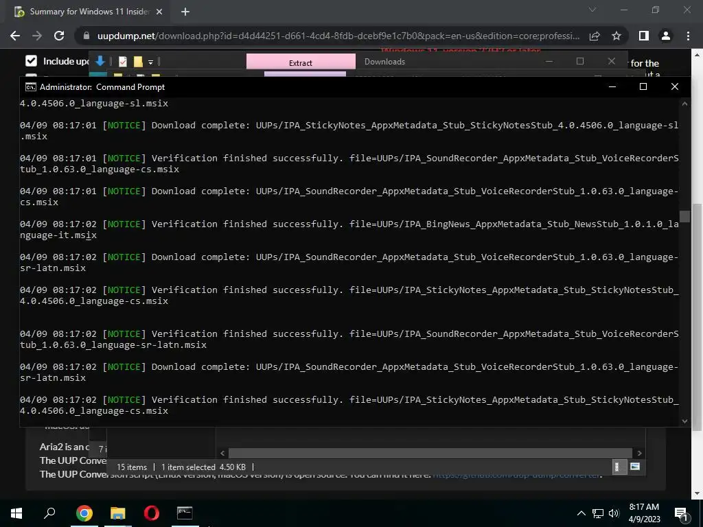Close the Summary for Windows 11 Insider tab

pos(159,12)
